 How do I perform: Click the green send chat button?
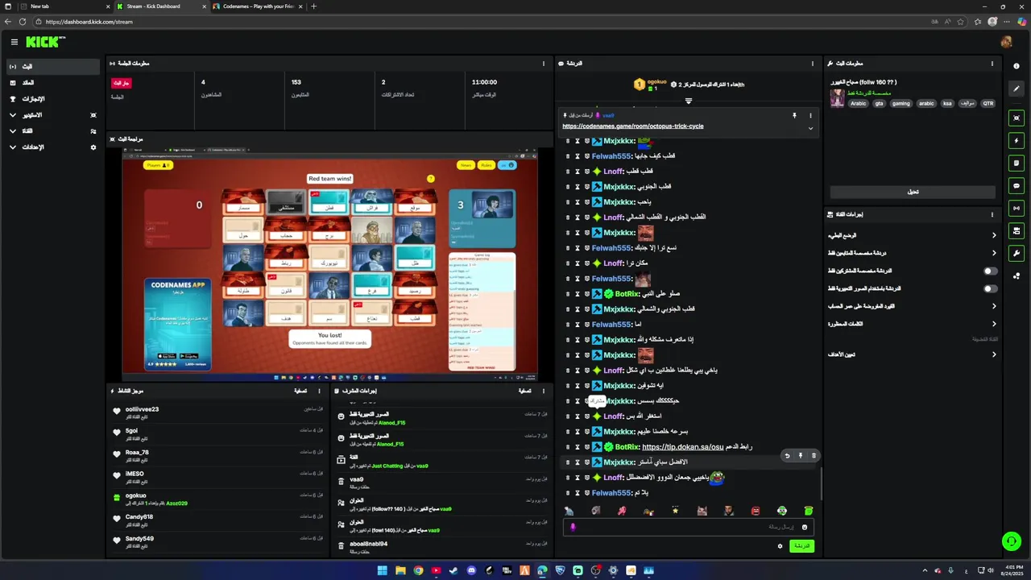[801, 546]
